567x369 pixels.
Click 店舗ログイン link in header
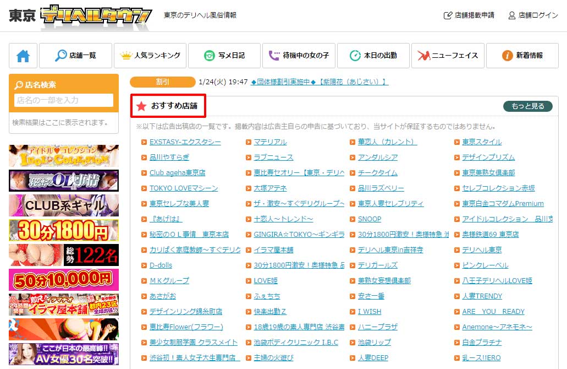tap(533, 15)
